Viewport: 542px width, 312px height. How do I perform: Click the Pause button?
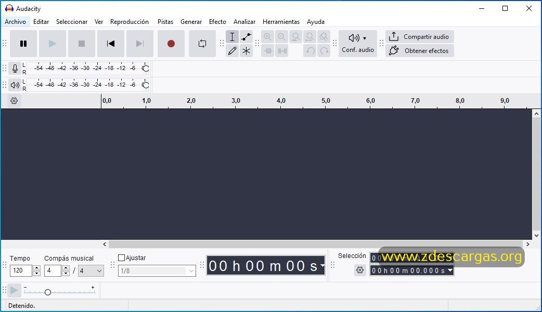click(x=23, y=44)
